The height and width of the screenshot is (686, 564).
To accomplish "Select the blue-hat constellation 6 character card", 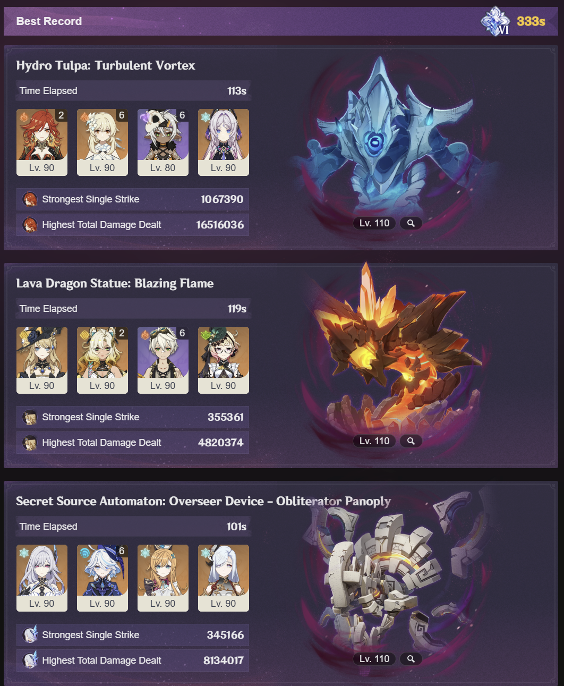I will (102, 578).
